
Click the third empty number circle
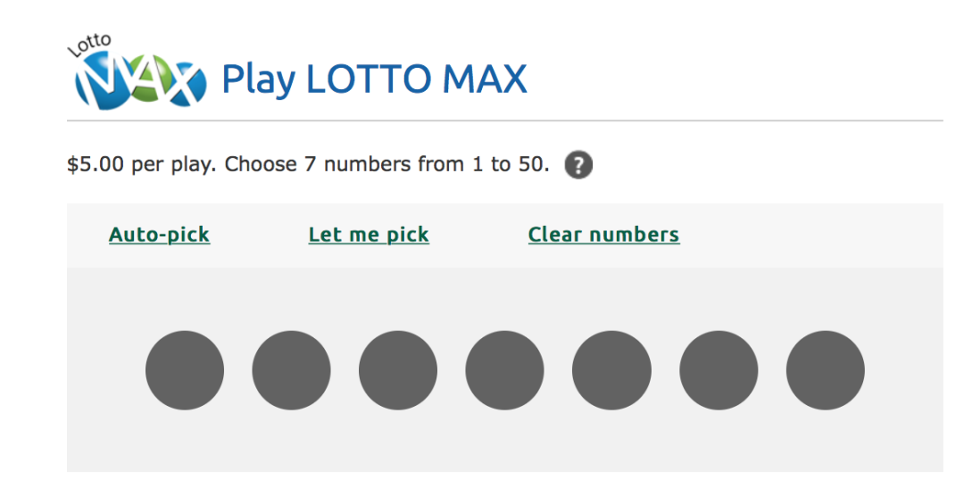pyautogui.click(x=398, y=370)
